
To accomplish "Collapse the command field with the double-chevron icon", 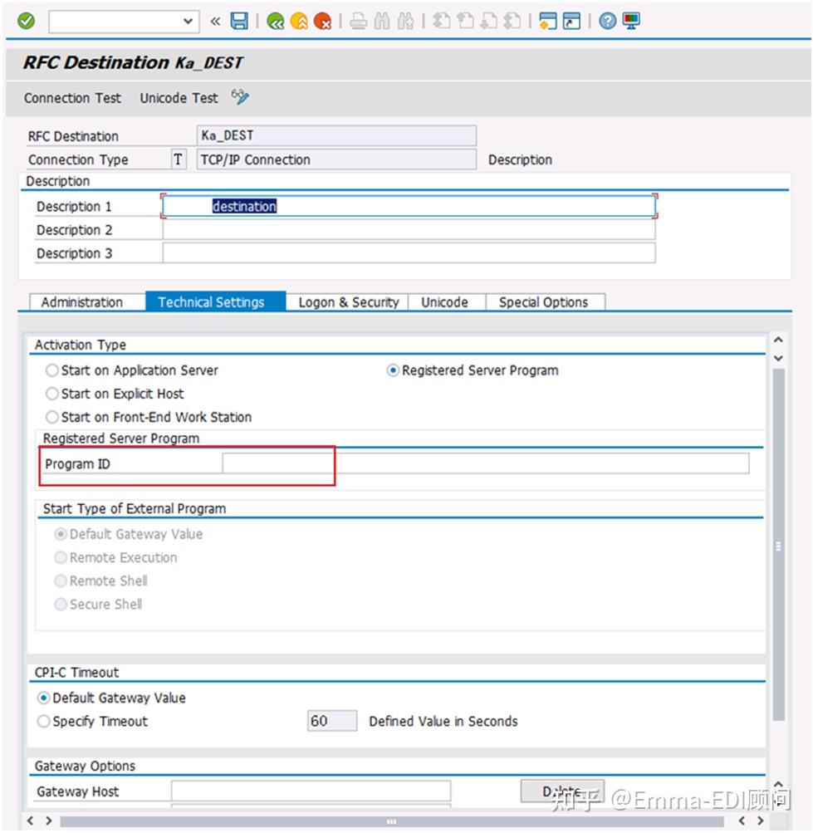I will tap(215, 22).
